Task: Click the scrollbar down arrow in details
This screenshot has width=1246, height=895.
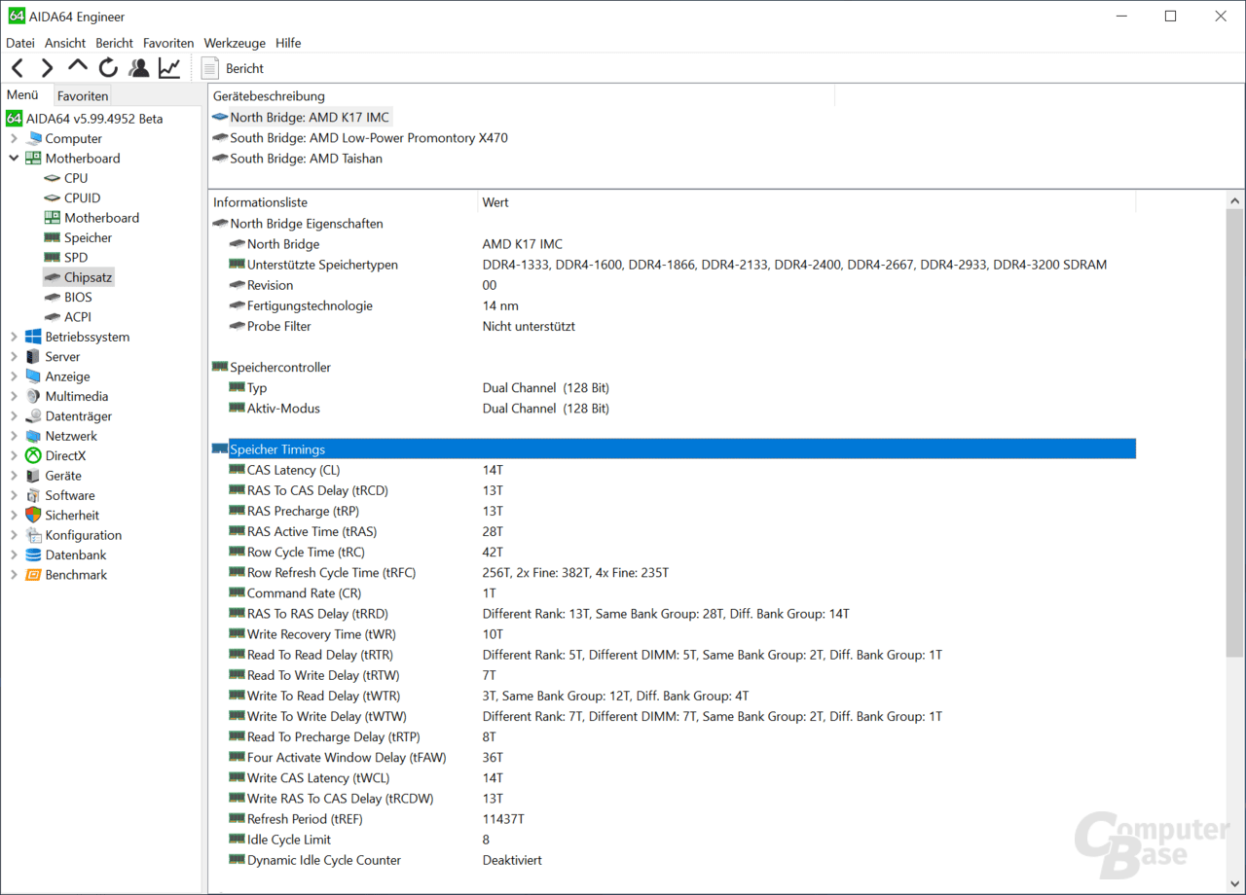Action: 1234,882
